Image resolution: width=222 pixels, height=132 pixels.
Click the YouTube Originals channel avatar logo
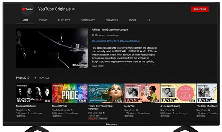point(27,9)
